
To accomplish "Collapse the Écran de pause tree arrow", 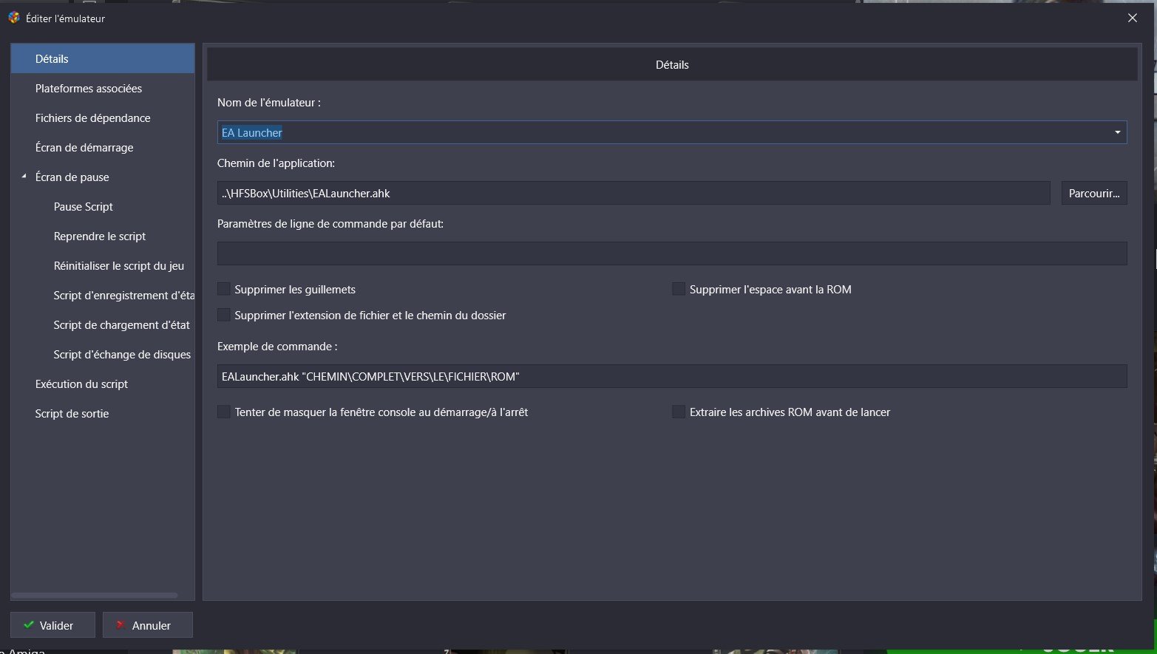I will (x=24, y=177).
